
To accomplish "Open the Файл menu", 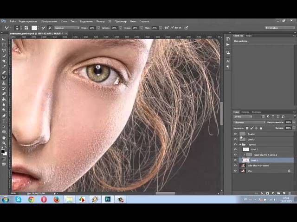I will [13, 21].
